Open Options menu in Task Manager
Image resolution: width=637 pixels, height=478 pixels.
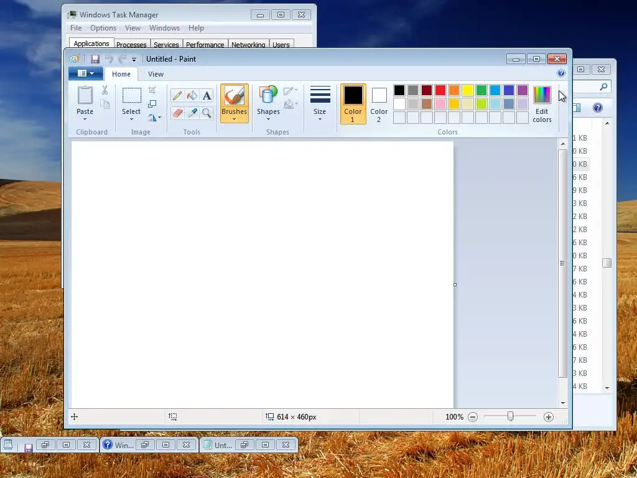tap(103, 28)
